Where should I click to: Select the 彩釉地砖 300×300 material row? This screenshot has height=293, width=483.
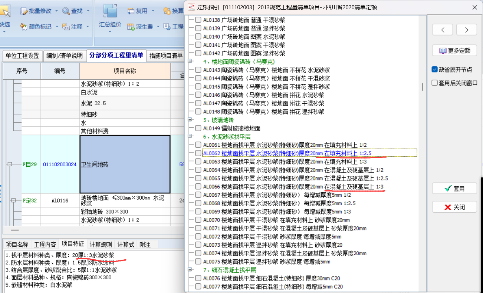[125, 212]
